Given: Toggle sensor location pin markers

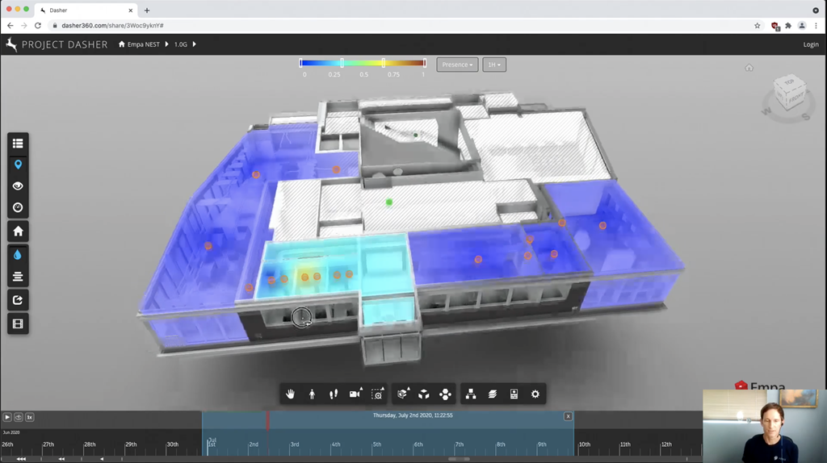Looking at the screenshot, I should click(x=18, y=165).
